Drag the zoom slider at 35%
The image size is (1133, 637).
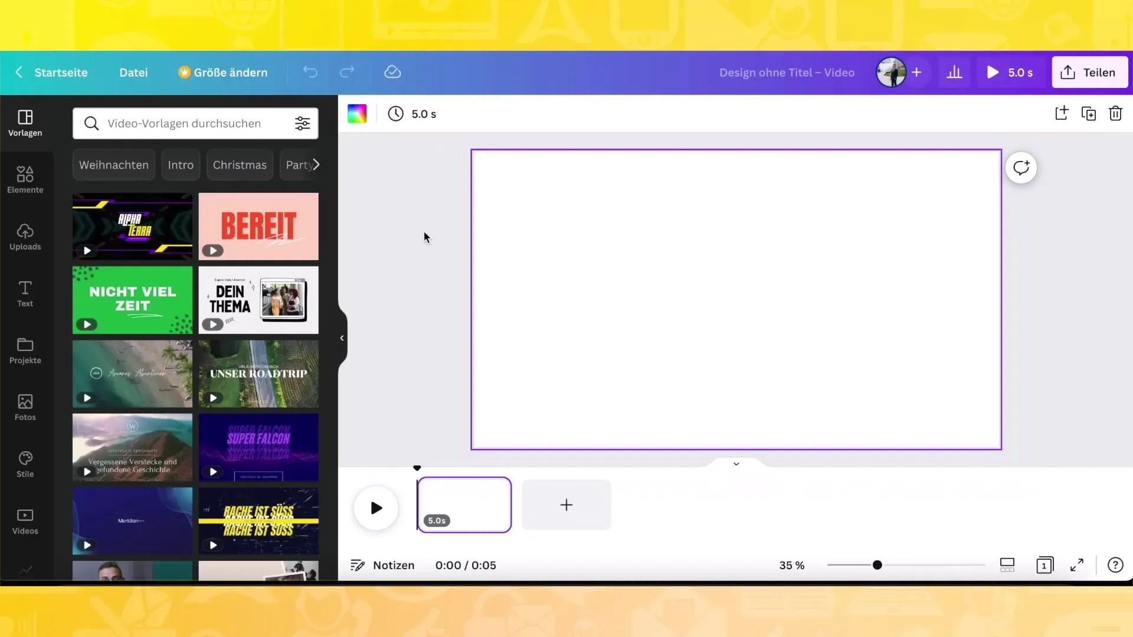[877, 564]
